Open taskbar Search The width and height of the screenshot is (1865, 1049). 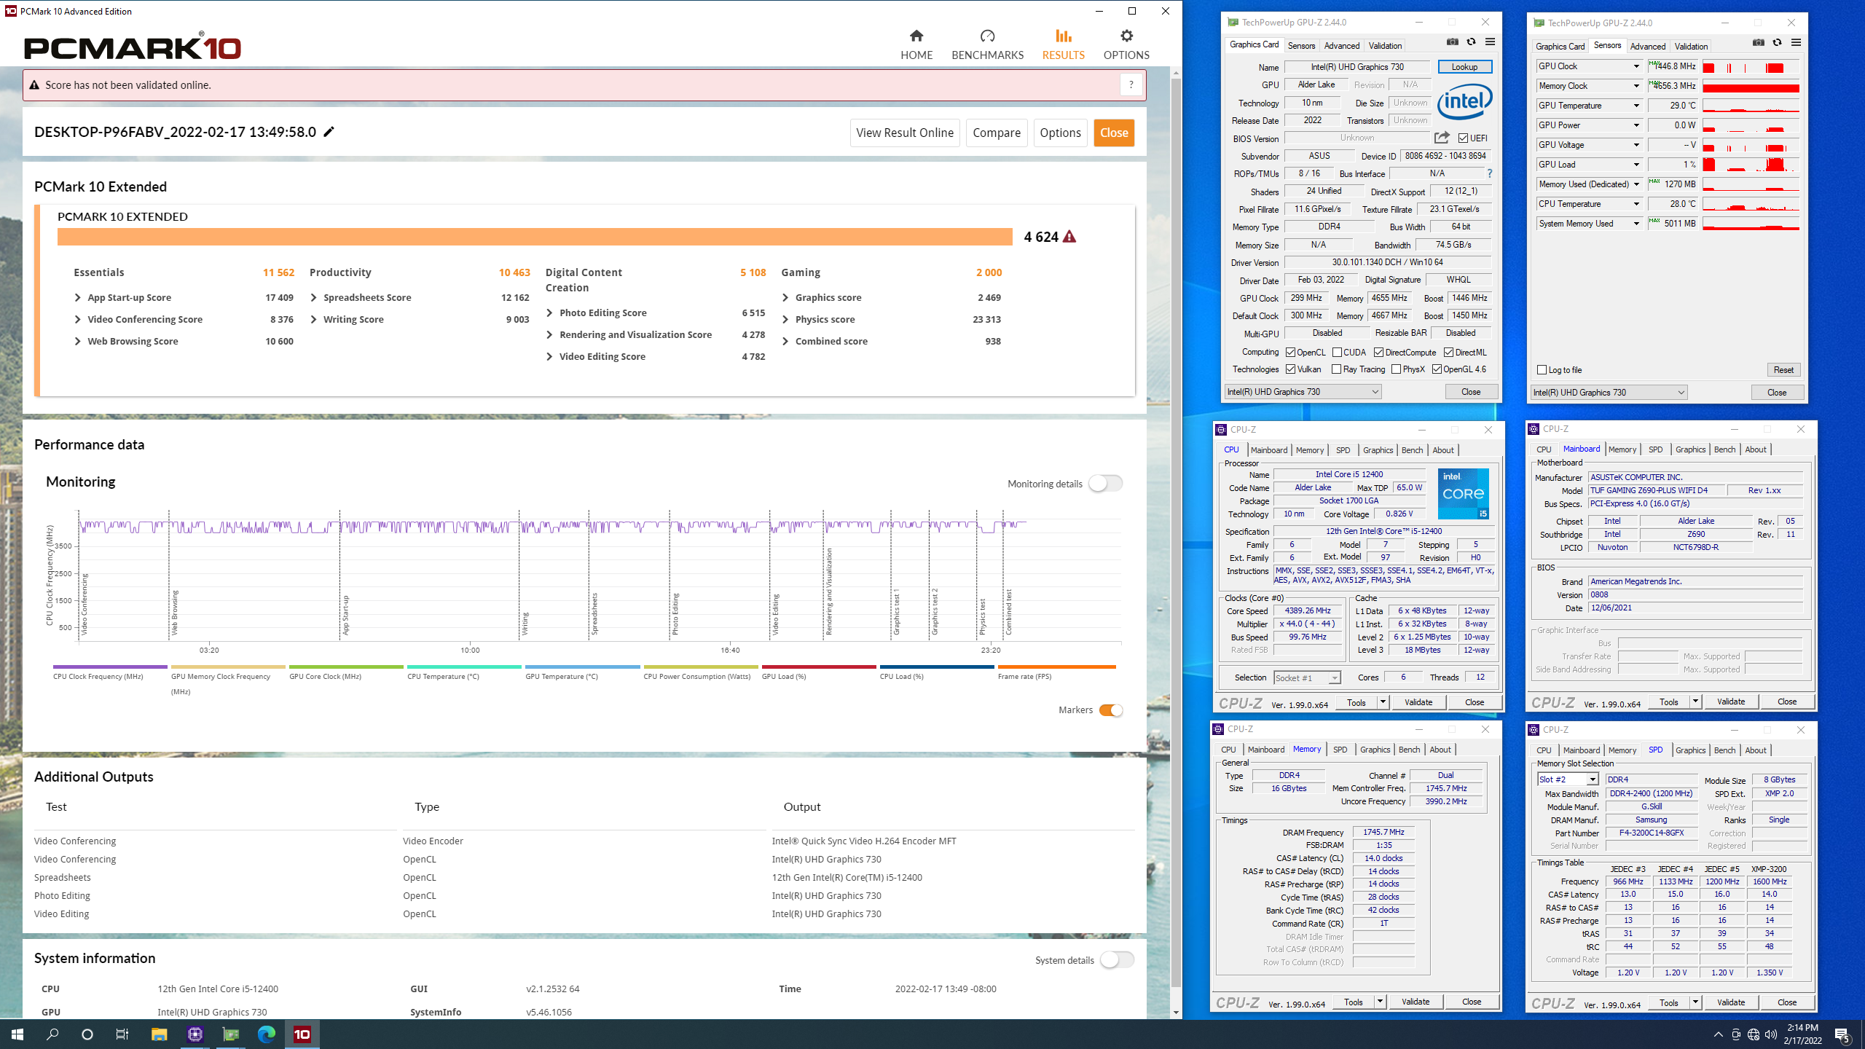click(x=52, y=1034)
